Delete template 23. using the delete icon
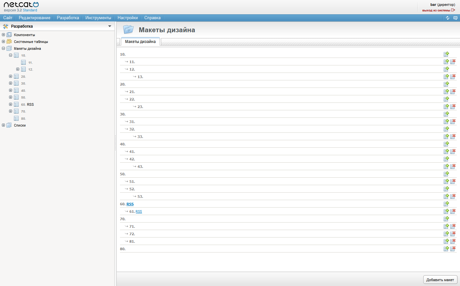 pos(453,107)
